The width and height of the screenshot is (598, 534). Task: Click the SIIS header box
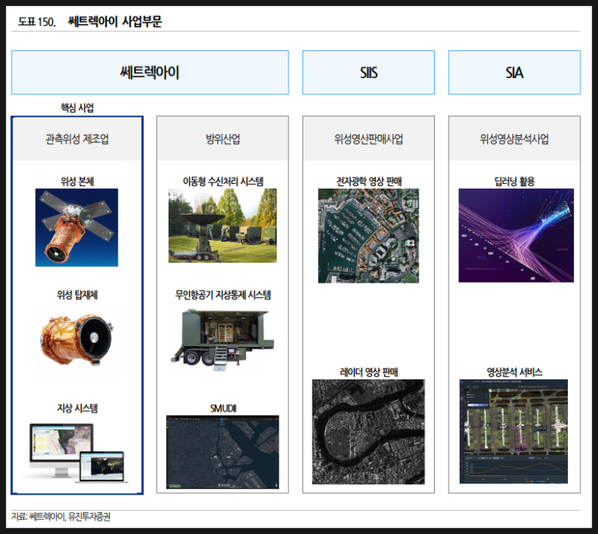click(368, 73)
